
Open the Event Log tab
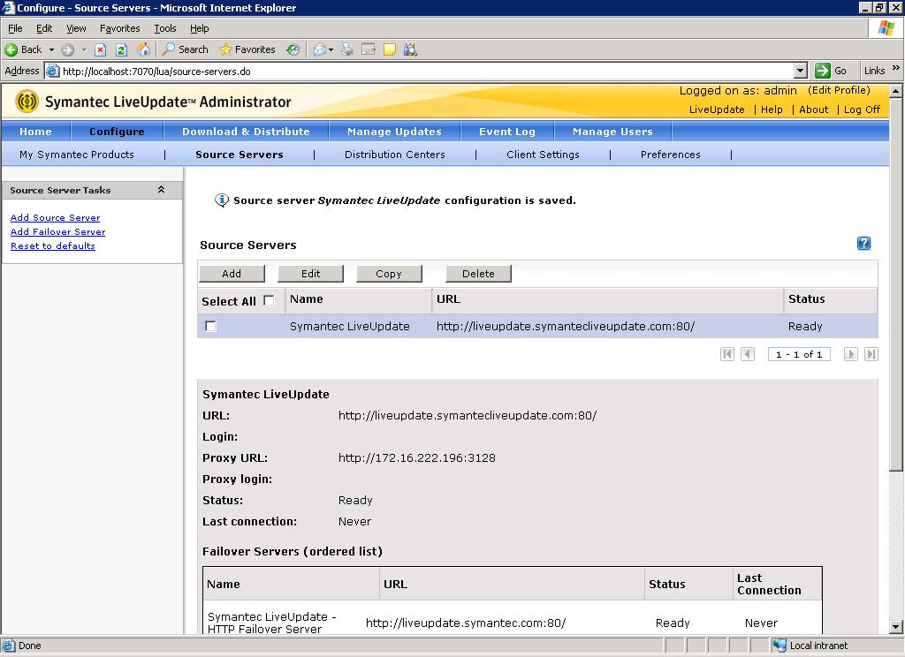pos(507,132)
